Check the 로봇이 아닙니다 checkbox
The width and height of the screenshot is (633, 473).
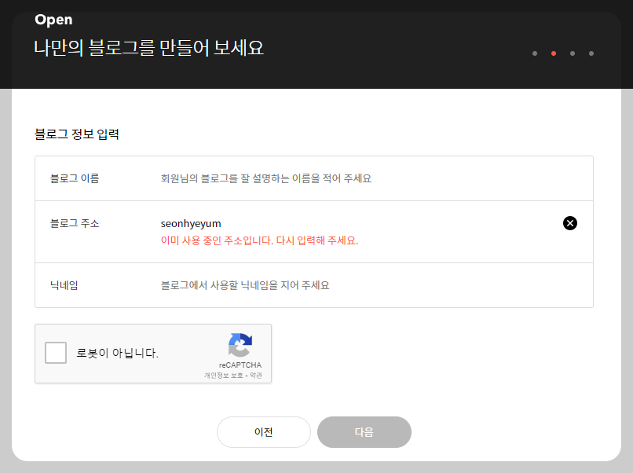(56, 353)
